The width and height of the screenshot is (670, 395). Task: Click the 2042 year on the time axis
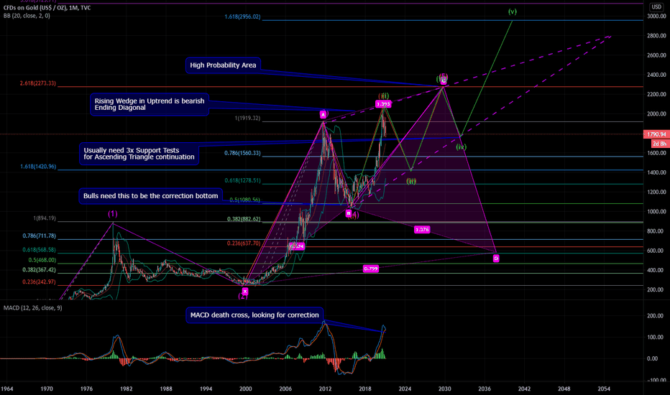pyautogui.click(x=524, y=389)
